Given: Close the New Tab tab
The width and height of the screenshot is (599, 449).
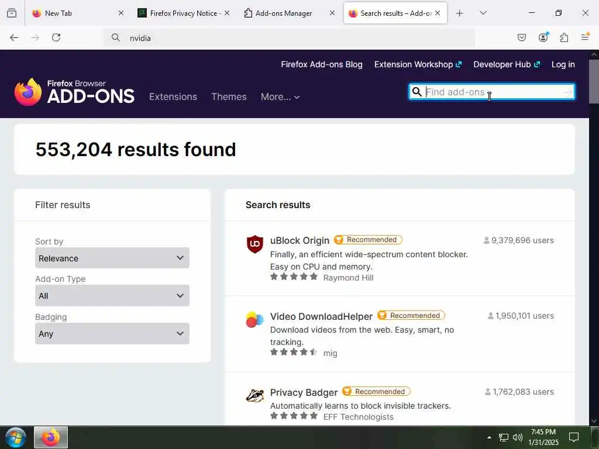Looking at the screenshot, I should [121, 13].
